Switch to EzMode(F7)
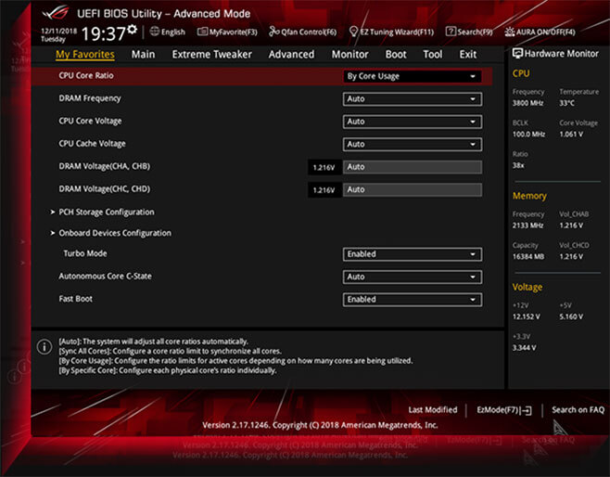 499,410
